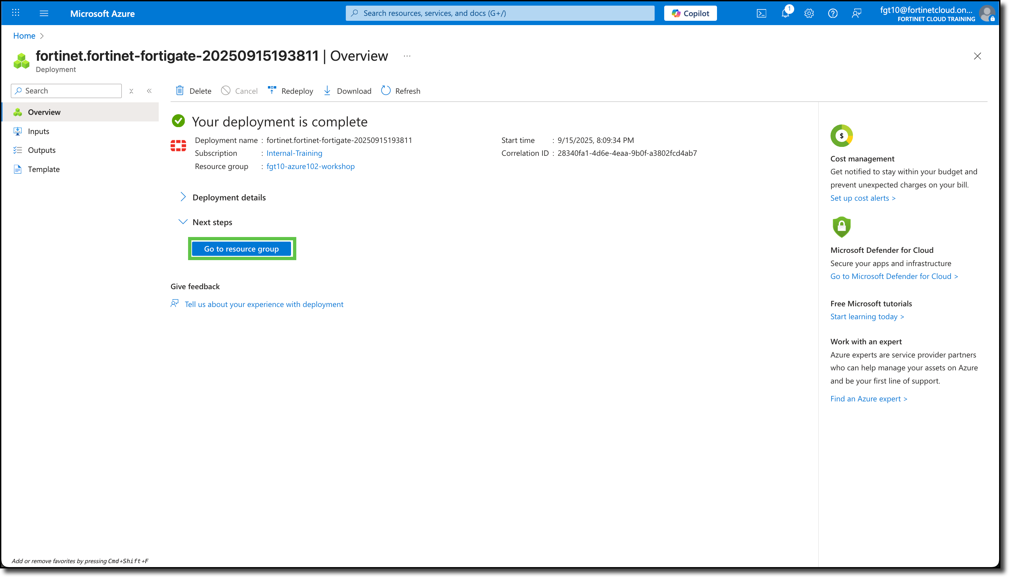Open the portal settings gear
This screenshot has width=1009, height=577.
coord(809,13)
